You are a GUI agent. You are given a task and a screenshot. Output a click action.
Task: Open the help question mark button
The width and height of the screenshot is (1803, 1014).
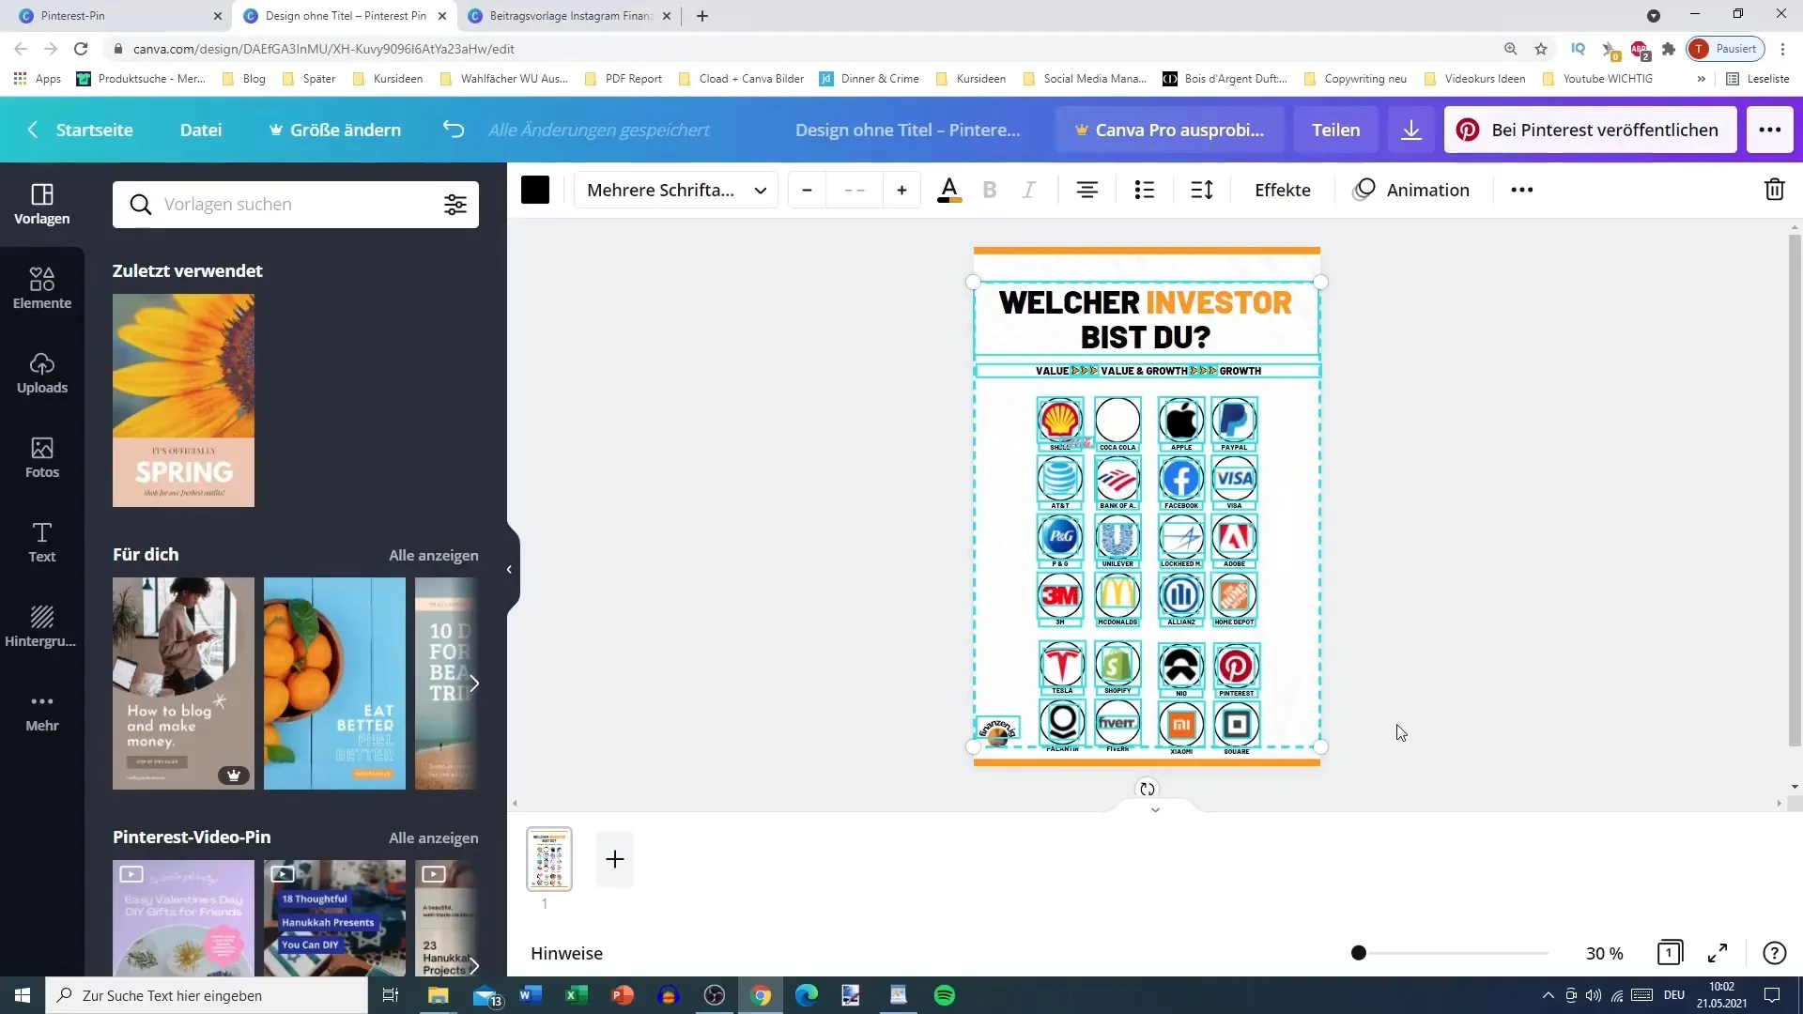[1774, 953]
